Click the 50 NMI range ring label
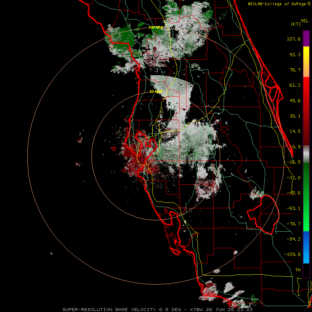312x312 pixels. pos(156,92)
